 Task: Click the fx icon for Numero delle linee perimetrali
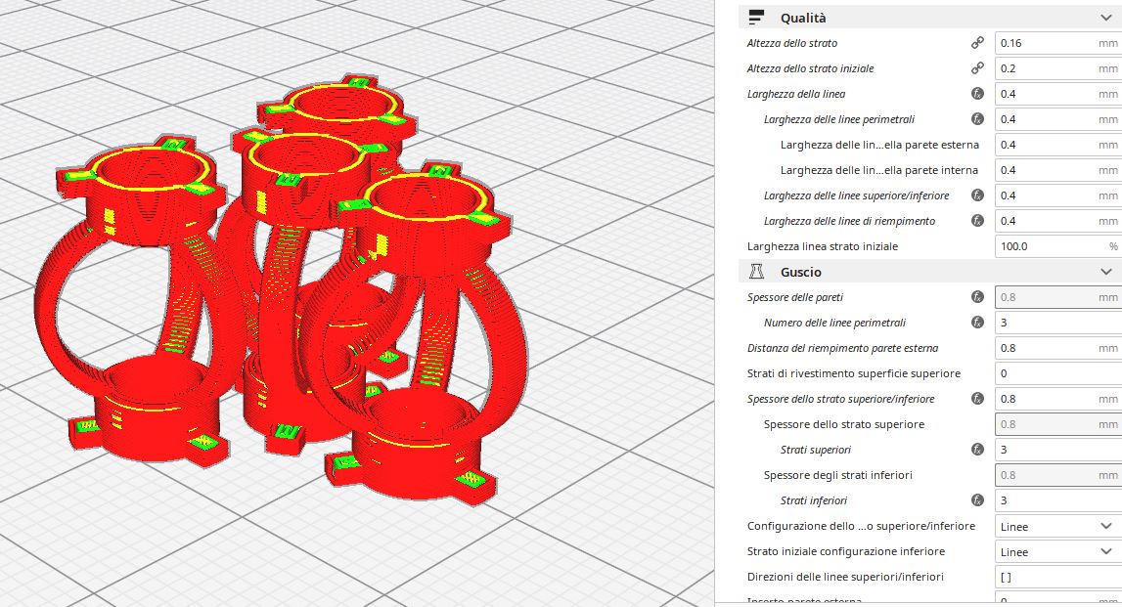(977, 323)
